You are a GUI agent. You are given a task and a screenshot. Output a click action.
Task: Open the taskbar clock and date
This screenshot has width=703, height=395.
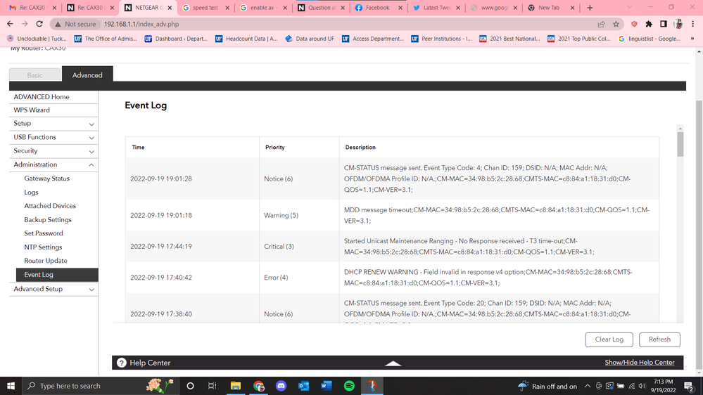click(664, 386)
